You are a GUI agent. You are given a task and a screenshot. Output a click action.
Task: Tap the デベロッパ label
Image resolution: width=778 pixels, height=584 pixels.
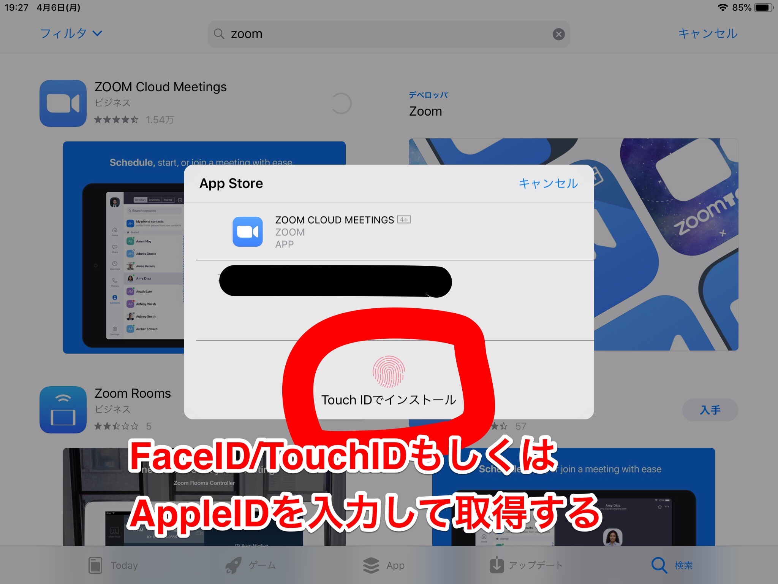point(428,95)
